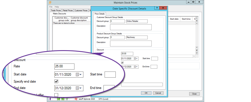Click the Start time column header

click(186, 19)
